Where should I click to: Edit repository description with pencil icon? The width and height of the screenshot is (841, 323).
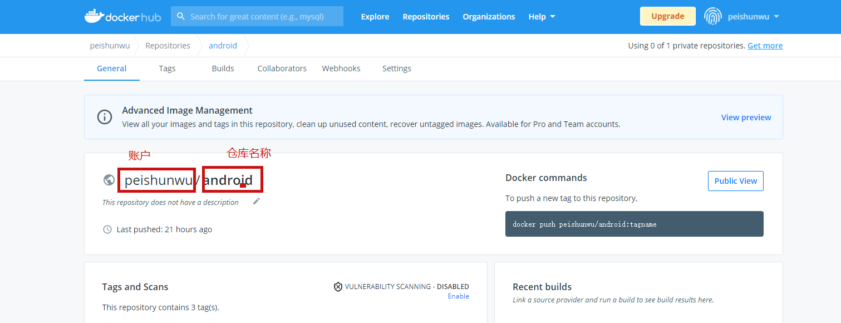tap(257, 201)
